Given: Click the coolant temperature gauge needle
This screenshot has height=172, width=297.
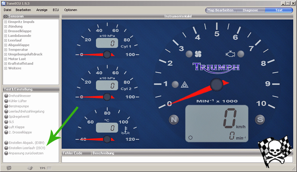Looking at the screenshot, I should pyautogui.click(x=95, y=139).
